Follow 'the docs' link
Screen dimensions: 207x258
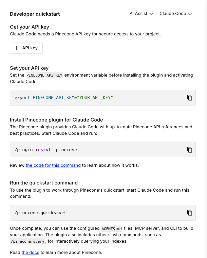[x=30, y=253]
